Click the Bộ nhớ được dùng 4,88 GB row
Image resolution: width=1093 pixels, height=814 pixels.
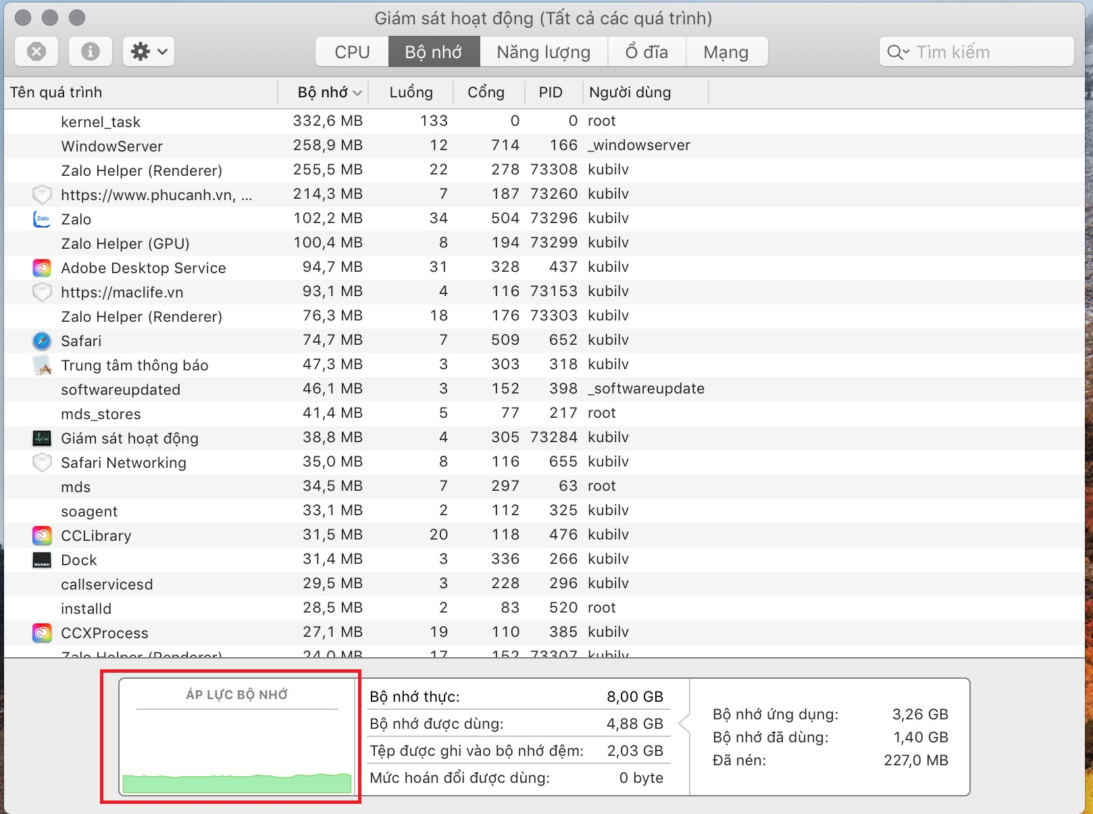pos(517,723)
